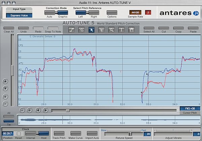Set Clock source to Host
The height and width of the screenshot is (141, 202).
tap(44, 133)
